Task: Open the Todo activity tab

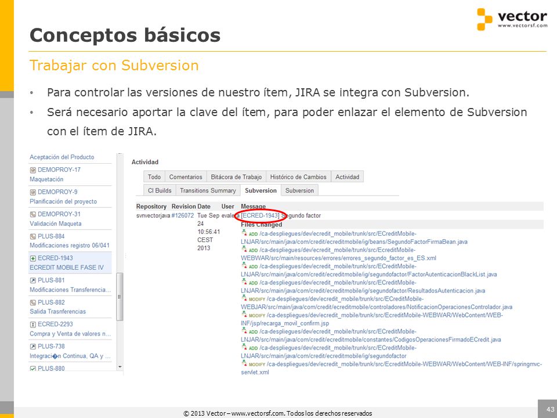Action: pyautogui.click(x=154, y=176)
